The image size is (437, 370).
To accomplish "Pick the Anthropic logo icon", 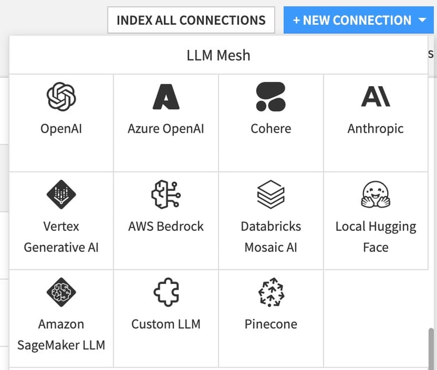I will point(376,96).
